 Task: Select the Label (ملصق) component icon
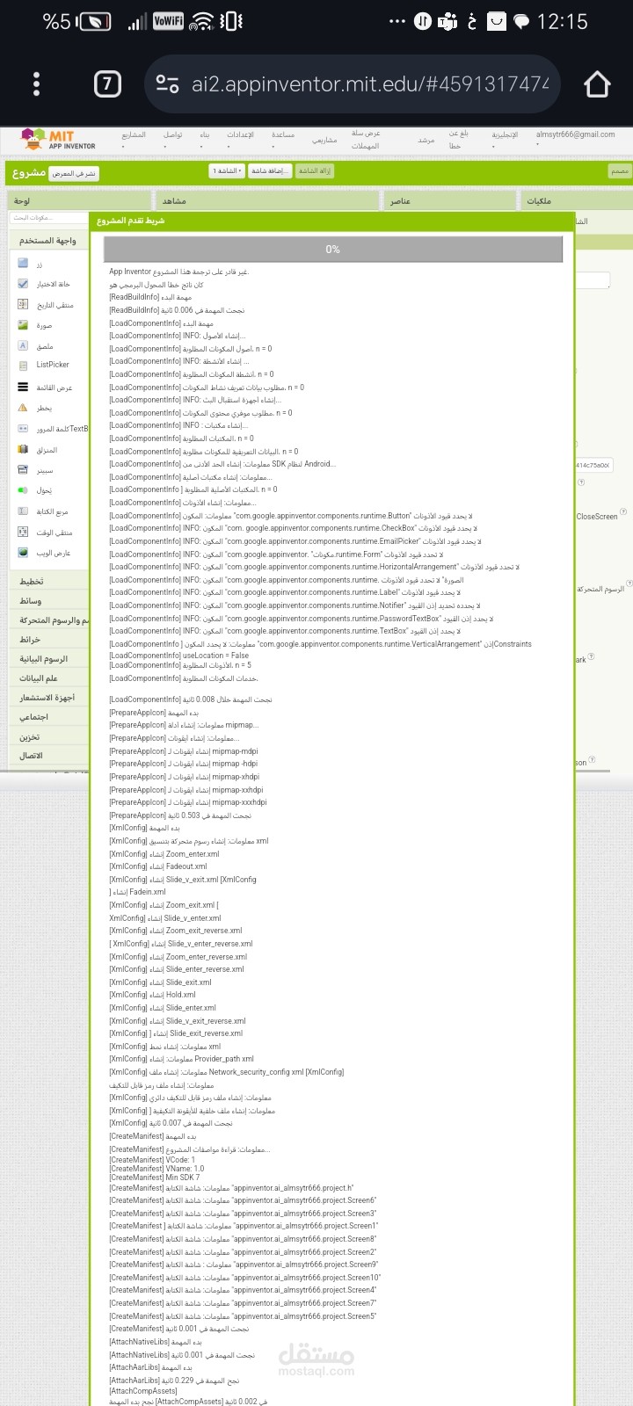pos(23,345)
